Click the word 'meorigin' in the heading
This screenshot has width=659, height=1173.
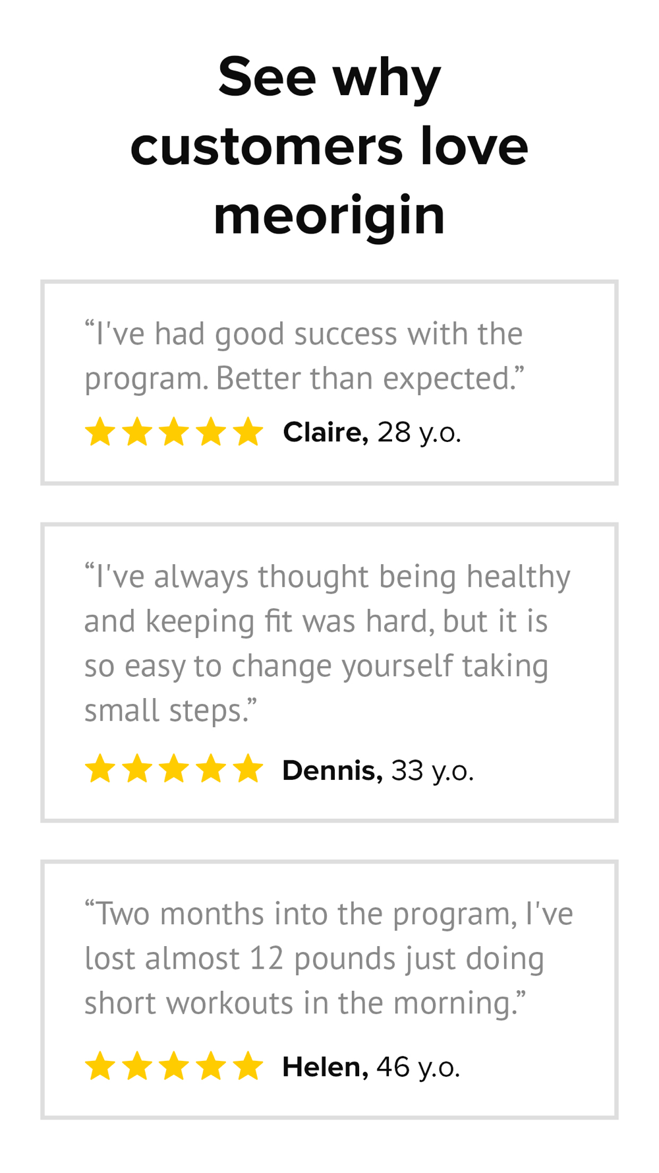click(x=329, y=216)
